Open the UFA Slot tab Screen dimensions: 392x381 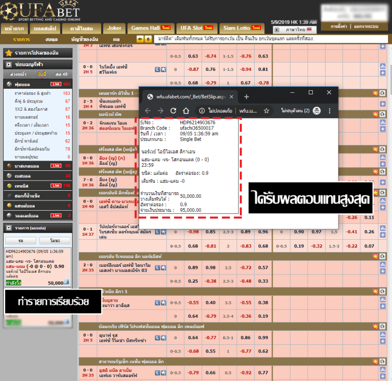[197, 28]
